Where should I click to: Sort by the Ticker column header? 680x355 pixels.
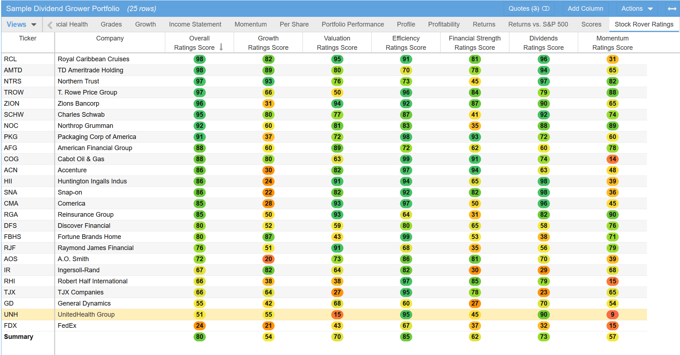[x=28, y=38]
